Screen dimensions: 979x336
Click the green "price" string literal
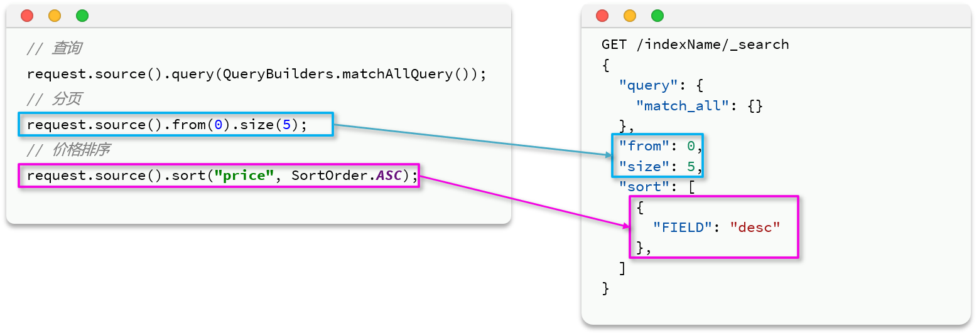click(244, 176)
